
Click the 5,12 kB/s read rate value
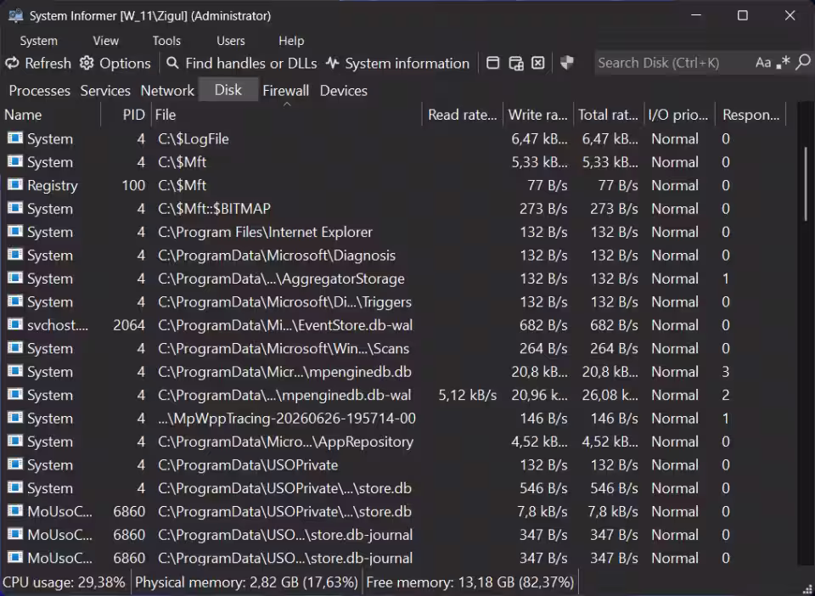(467, 395)
